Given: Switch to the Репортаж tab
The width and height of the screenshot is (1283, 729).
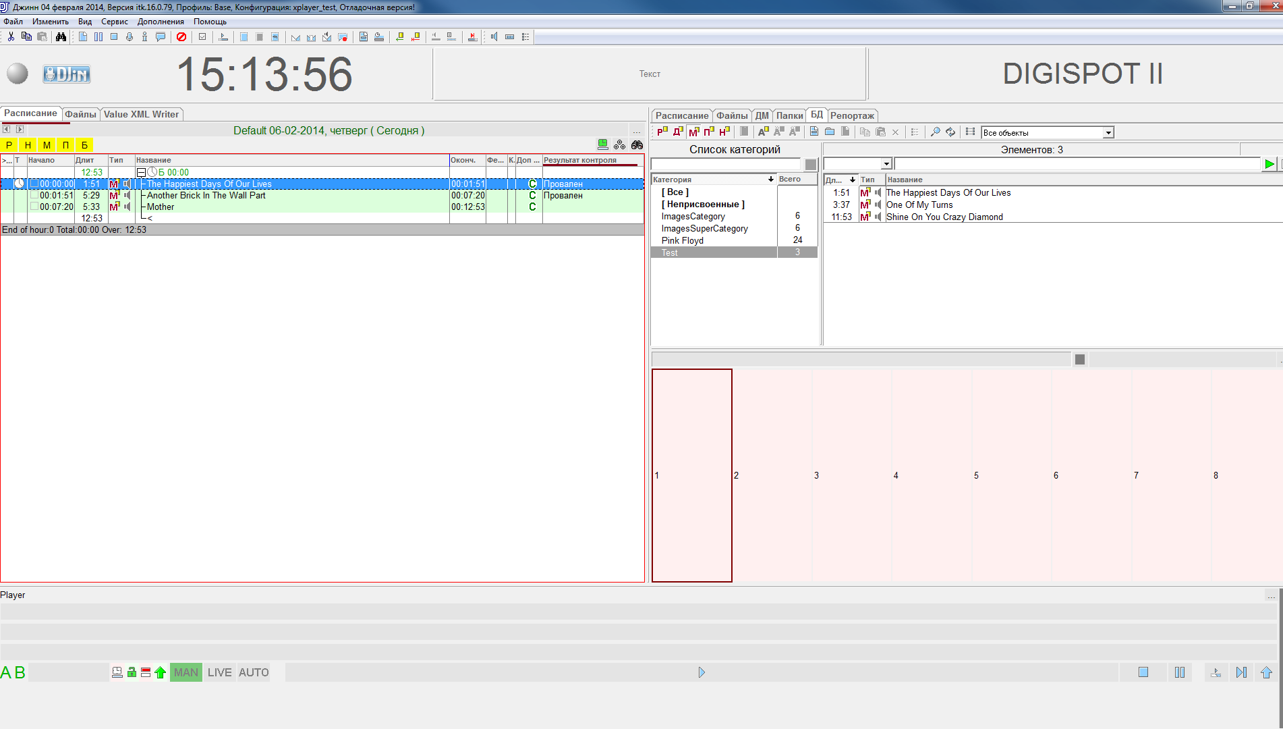Looking at the screenshot, I should 852,115.
